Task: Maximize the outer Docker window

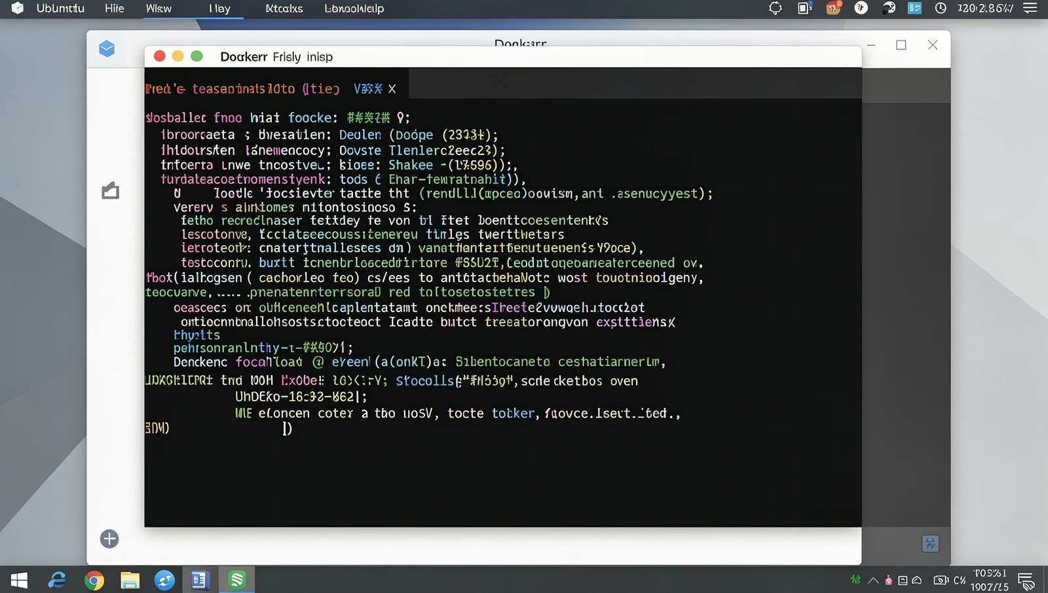Action: tap(901, 45)
